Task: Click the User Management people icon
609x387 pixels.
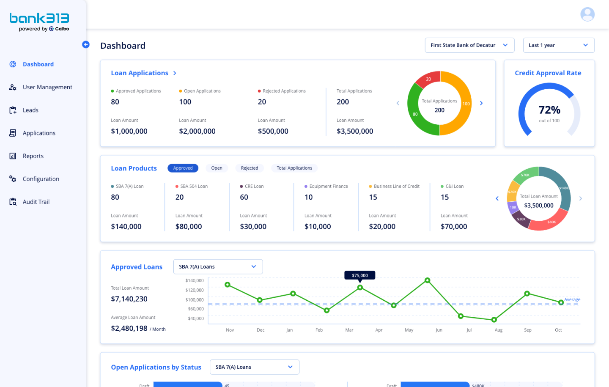Action: 13,87
